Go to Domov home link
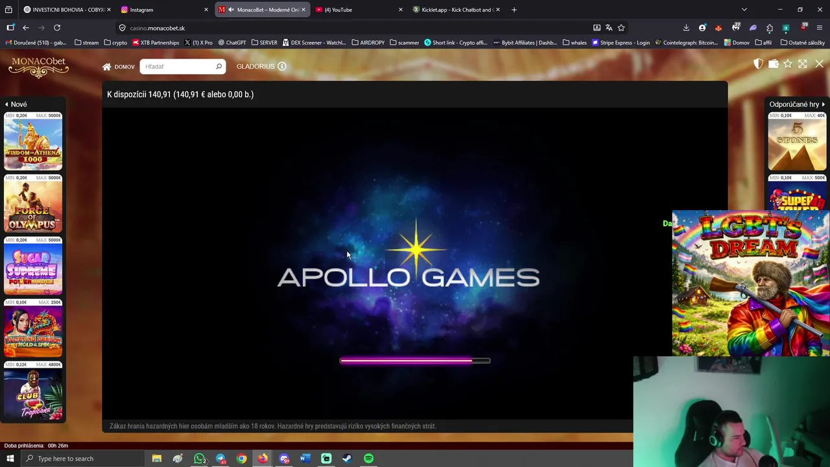The image size is (830, 467). tap(119, 66)
